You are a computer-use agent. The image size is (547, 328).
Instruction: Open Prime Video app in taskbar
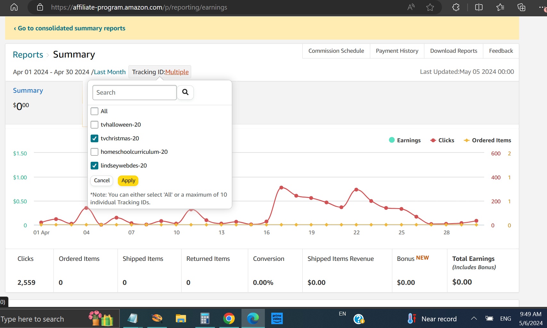click(277, 319)
